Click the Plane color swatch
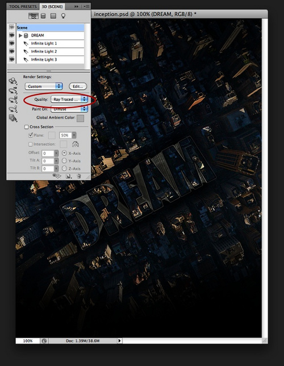This screenshot has height=366, width=284. [x=52, y=135]
